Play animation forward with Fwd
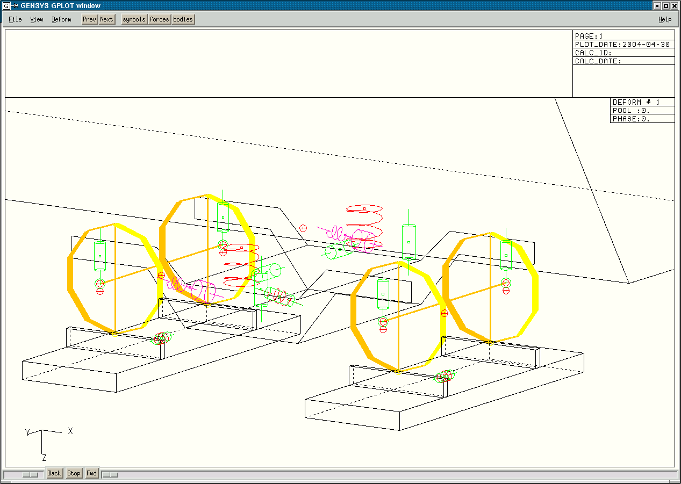Viewport: 681px width, 484px height. pos(91,473)
